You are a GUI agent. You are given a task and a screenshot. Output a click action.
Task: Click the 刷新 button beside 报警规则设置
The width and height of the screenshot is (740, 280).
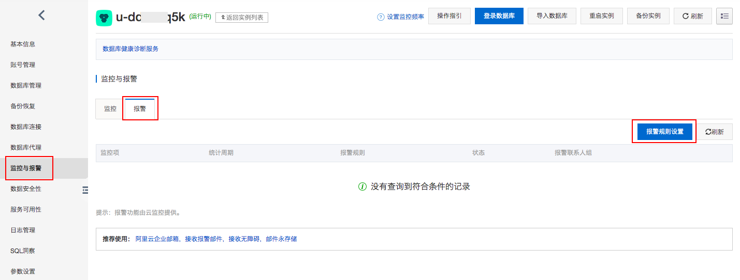[x=714, y=132]
